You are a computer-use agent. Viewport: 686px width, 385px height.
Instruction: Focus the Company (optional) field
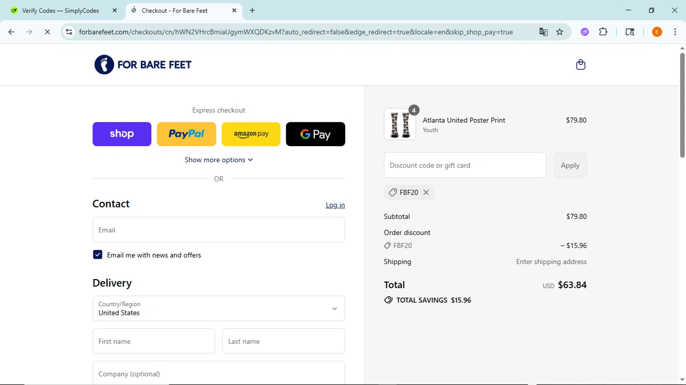click(219, 374)
